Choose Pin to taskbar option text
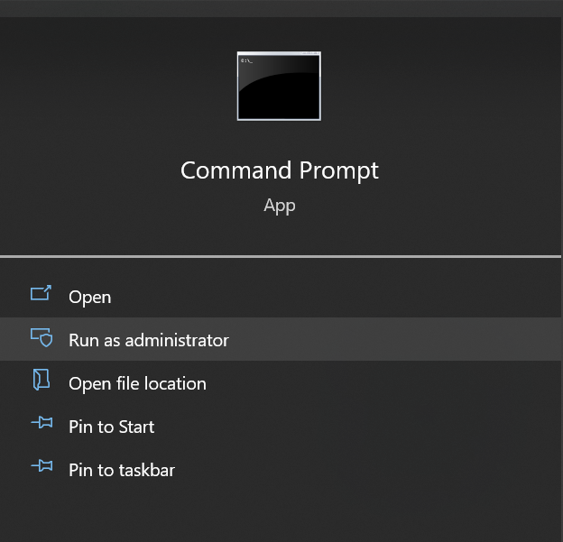The height and width of the screenshot is (542, 563). (122, 470)
